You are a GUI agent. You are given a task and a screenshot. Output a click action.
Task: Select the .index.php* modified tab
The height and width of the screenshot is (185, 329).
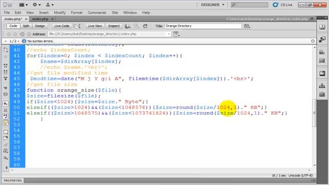13,19
